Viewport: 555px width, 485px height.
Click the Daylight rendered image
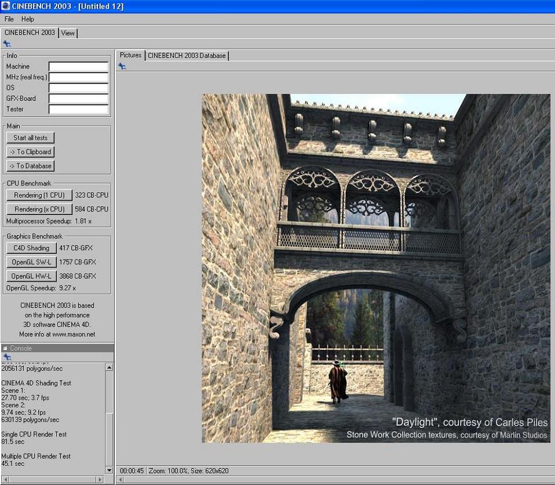(x=376, y=268)
